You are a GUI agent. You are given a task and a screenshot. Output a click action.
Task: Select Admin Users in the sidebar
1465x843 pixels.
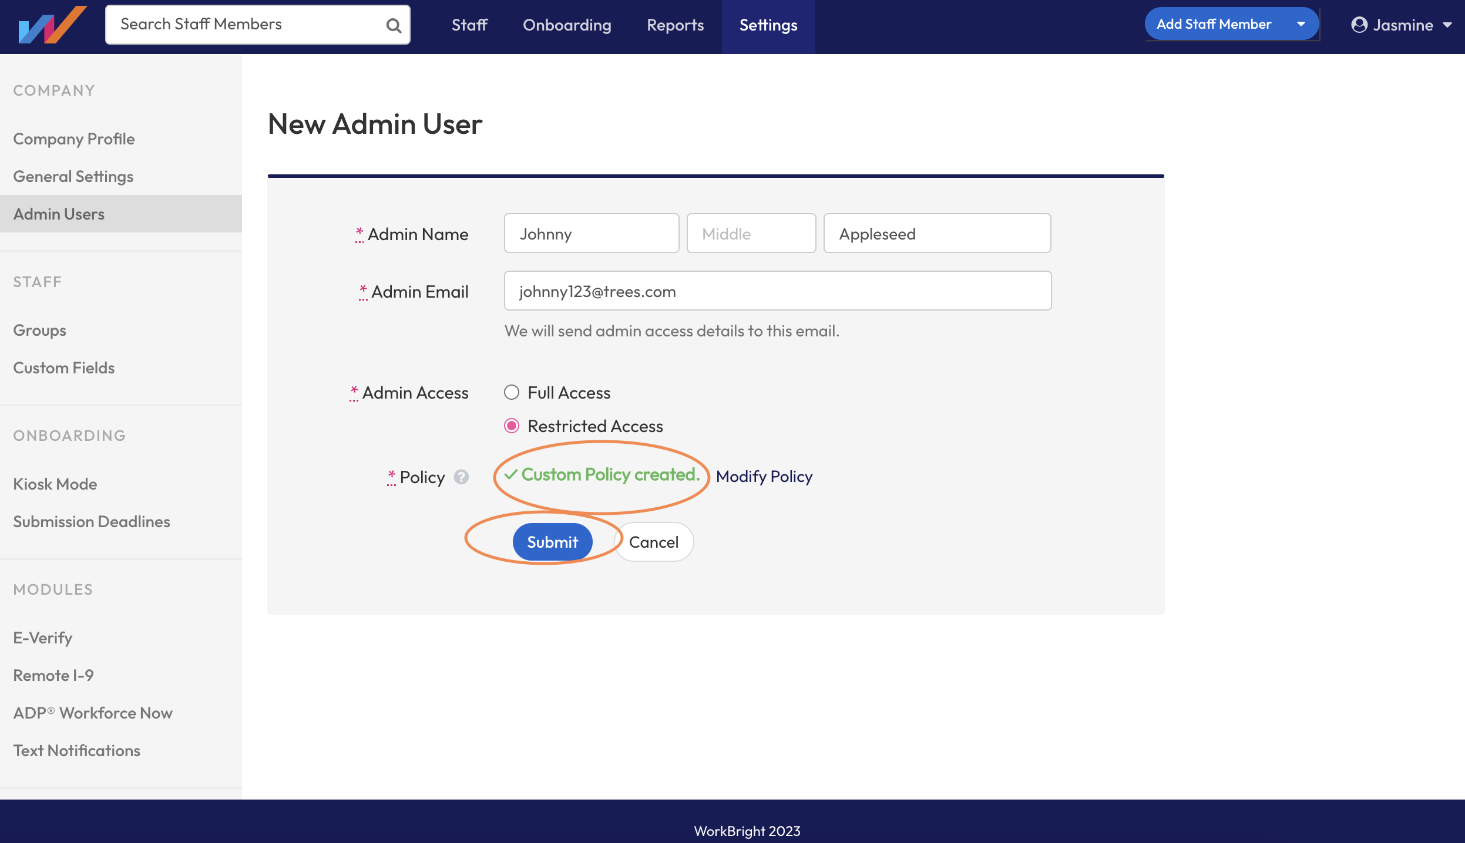[x=59, y=213]
